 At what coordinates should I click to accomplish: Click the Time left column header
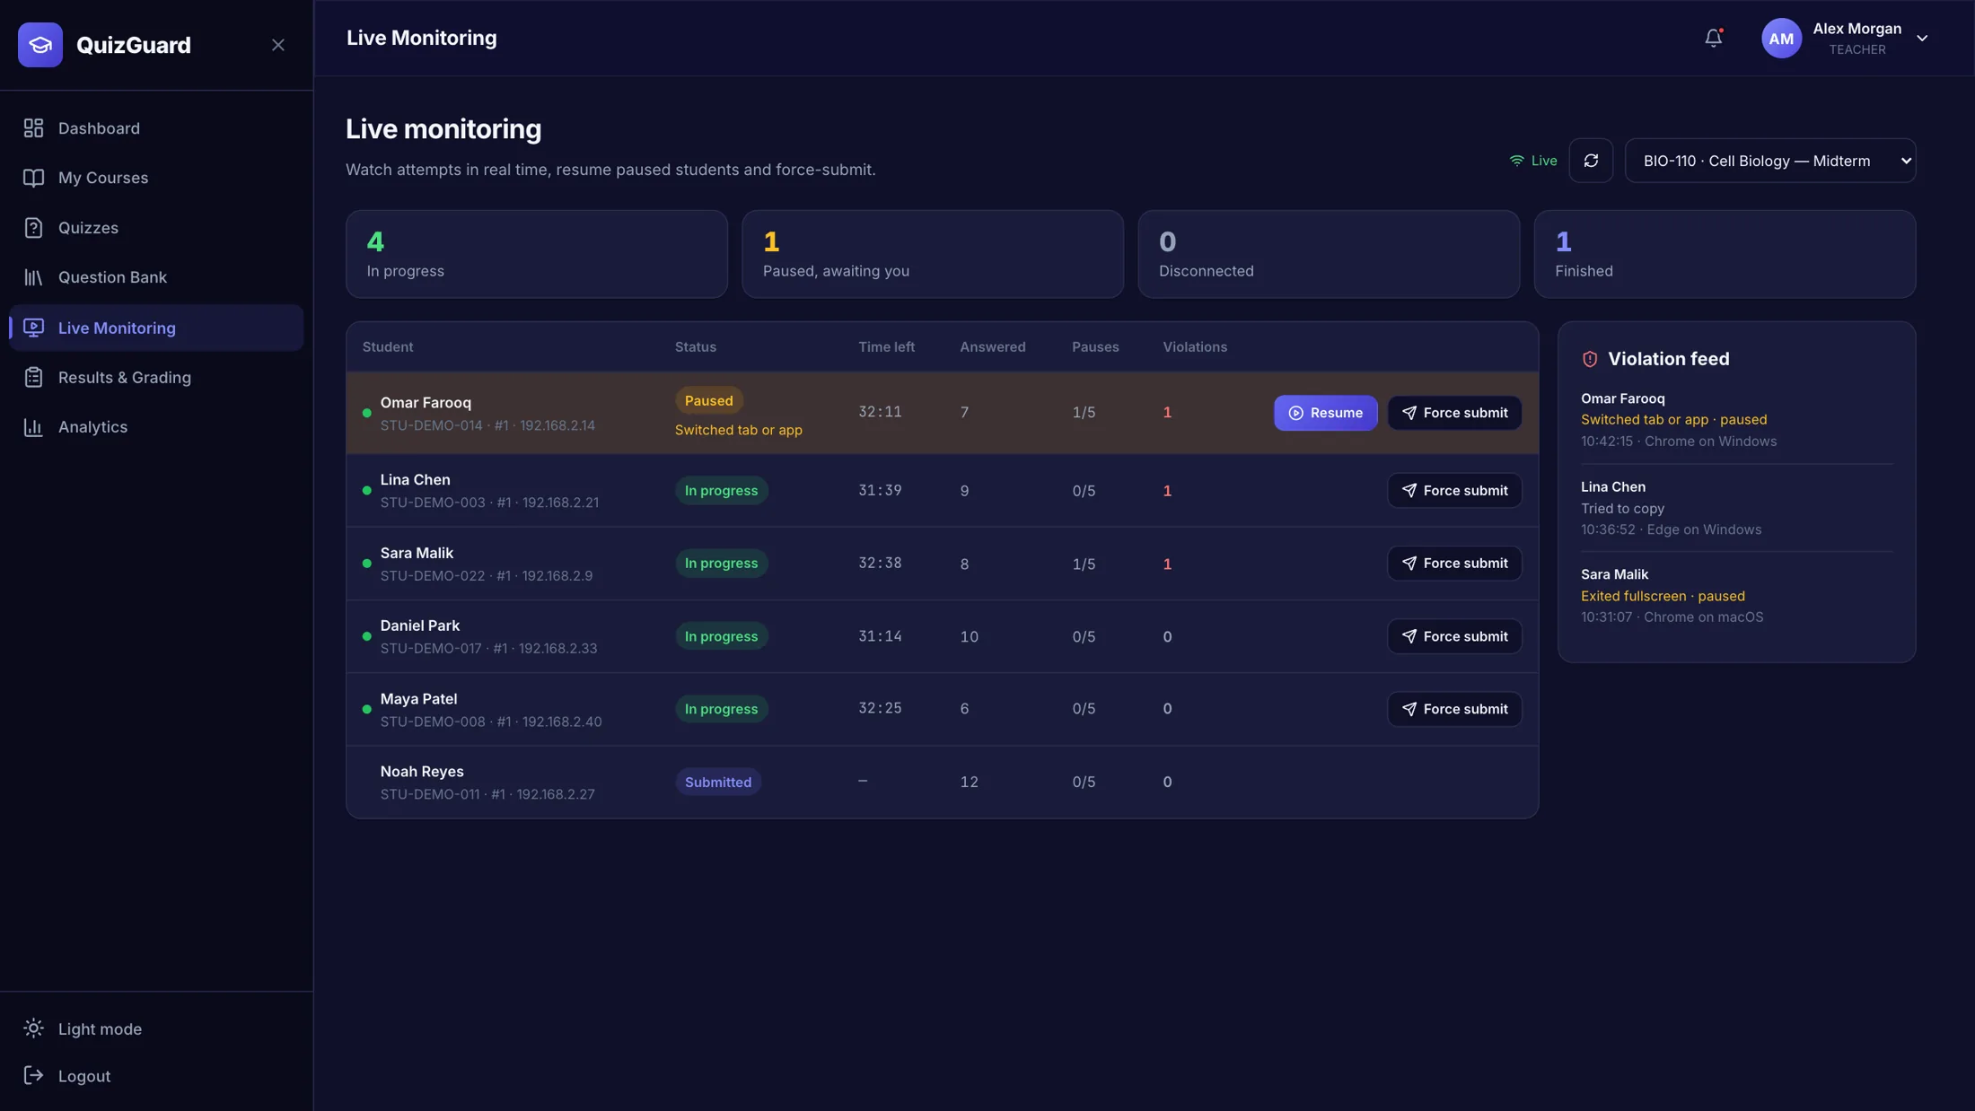[886, 347]
